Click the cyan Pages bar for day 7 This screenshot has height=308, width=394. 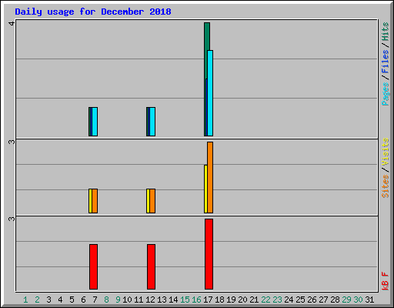tap(95, 122)
